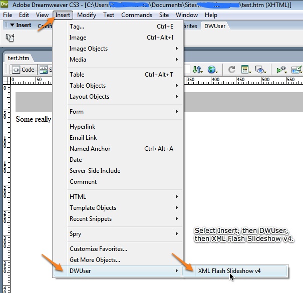Choose Hyperlink from Insert menu
The height and width of the screenshot is (293, 303).
click(83, 127)
